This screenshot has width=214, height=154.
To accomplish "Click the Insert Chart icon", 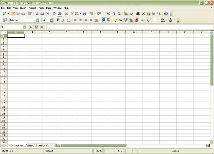I will coord(126,13).
